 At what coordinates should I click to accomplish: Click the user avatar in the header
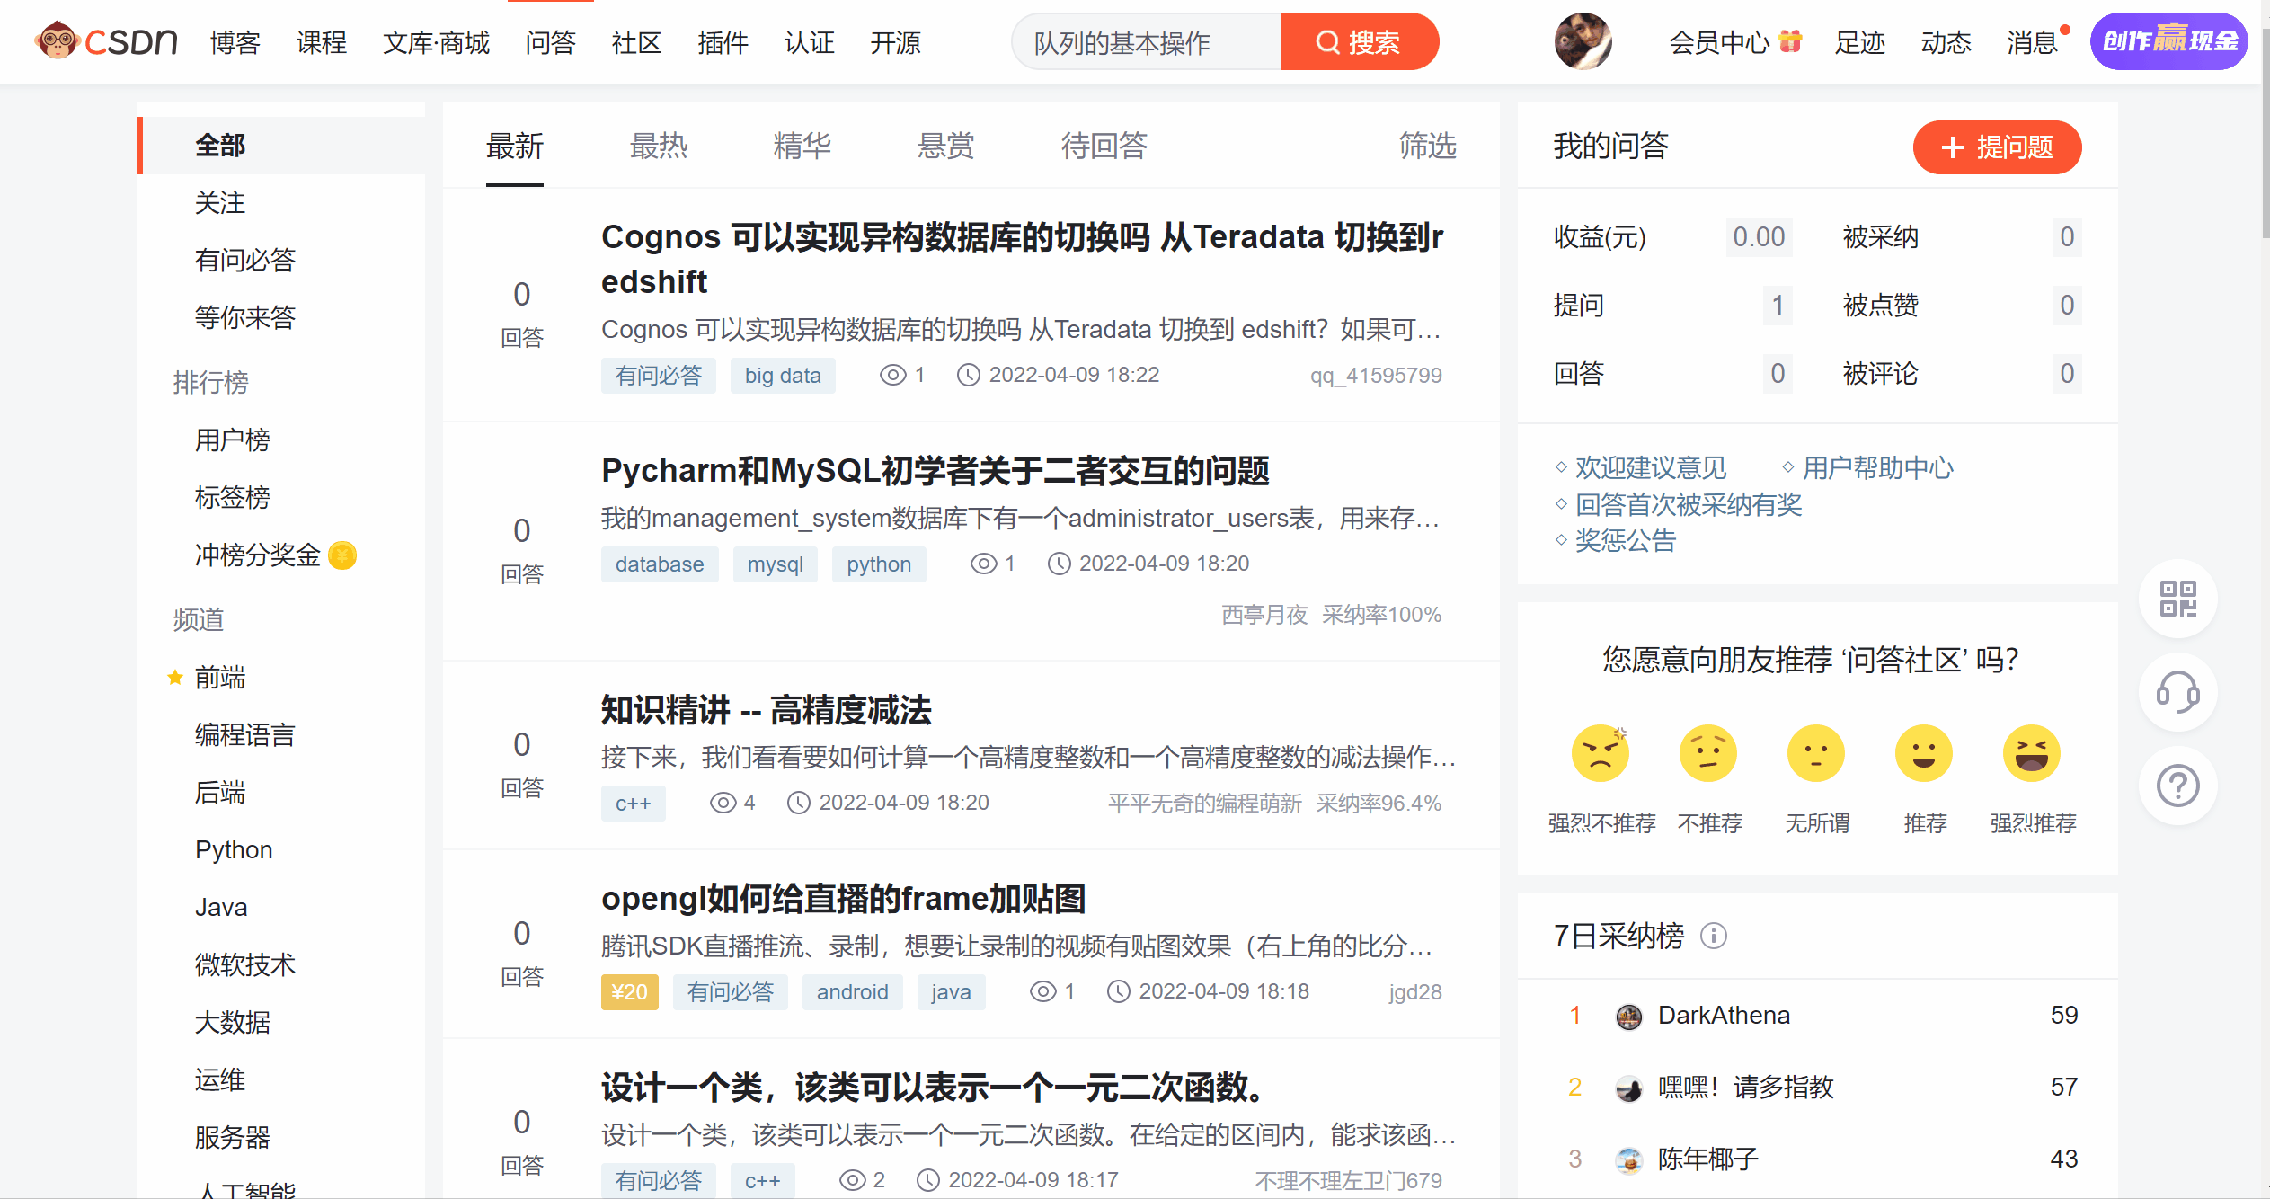(1583, 41)
